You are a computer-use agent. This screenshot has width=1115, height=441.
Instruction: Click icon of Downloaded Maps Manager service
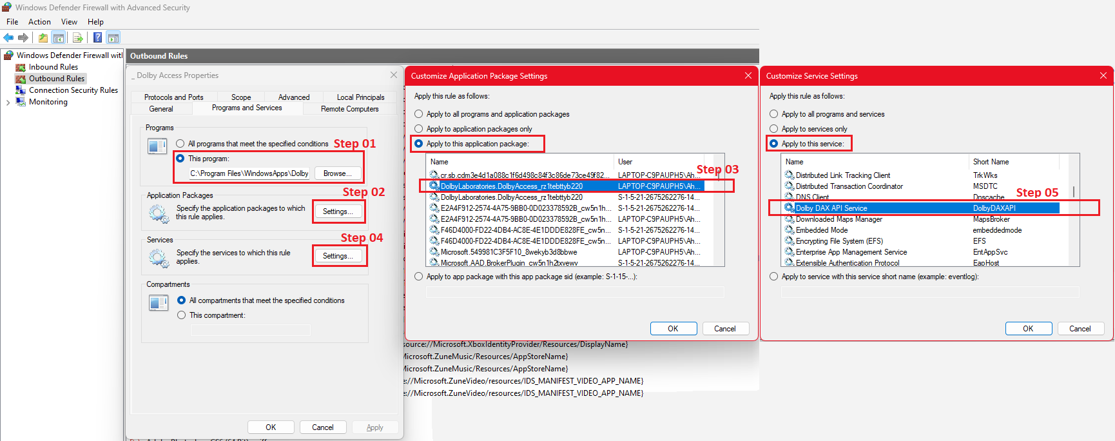790,219
